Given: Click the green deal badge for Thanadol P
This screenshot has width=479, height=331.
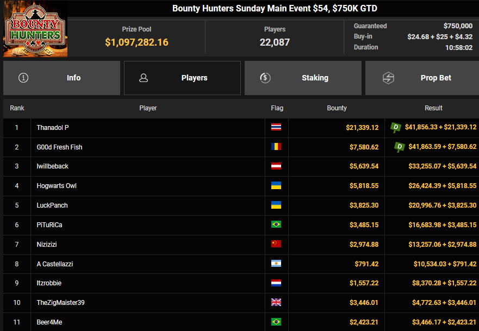Looking at the screenshot, I should tap(396, 127).
